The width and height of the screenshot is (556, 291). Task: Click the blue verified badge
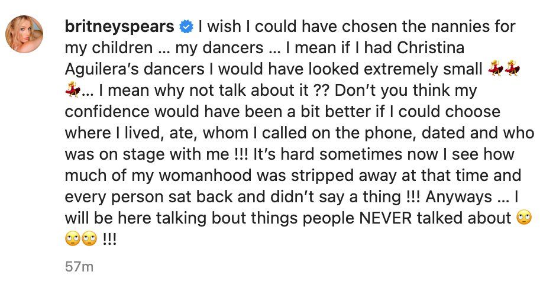click(x=186, y=27)
